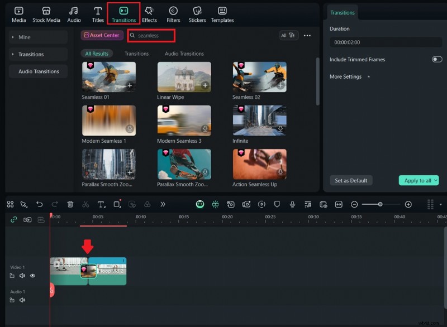Expand the Transitions section in the left sidebar

click(x=12, y=54)
